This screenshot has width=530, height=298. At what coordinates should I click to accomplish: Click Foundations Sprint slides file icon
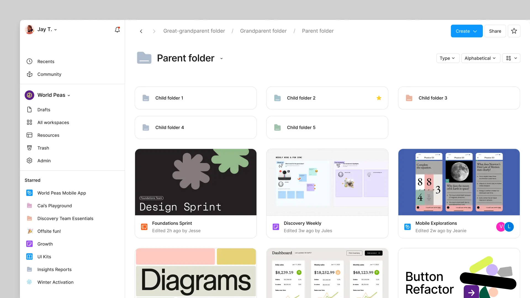pyautogui.click(x=144, y=227)
